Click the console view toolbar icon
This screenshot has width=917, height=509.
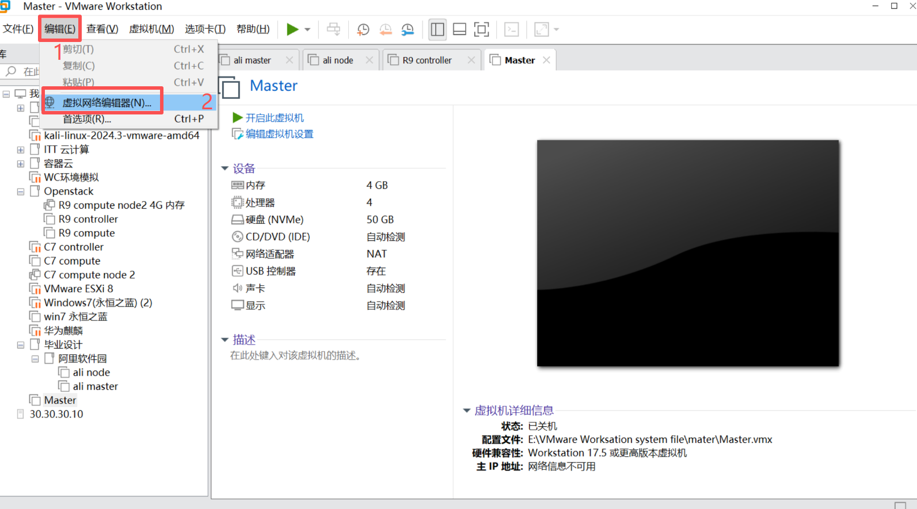[511, 29]
